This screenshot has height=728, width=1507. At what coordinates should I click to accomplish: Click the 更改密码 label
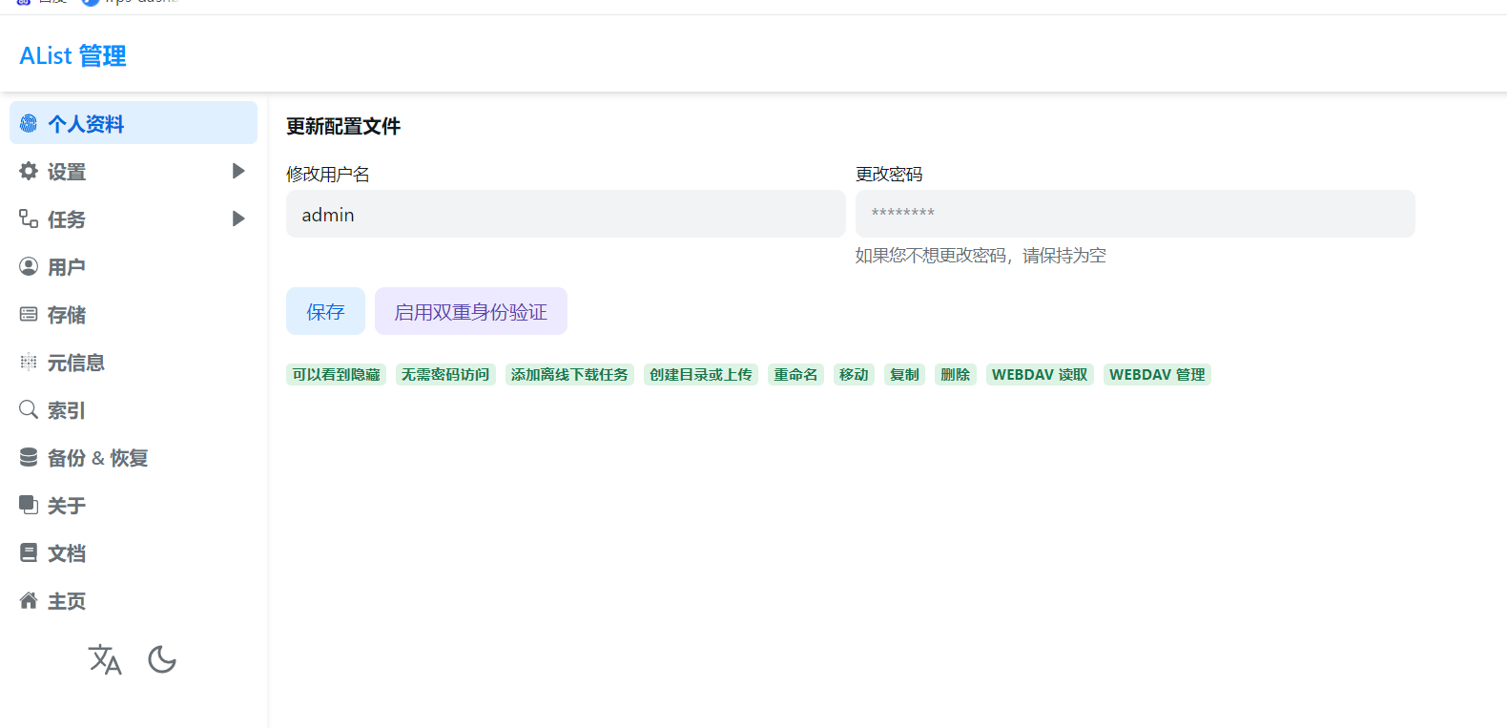(x=889, y=174)
